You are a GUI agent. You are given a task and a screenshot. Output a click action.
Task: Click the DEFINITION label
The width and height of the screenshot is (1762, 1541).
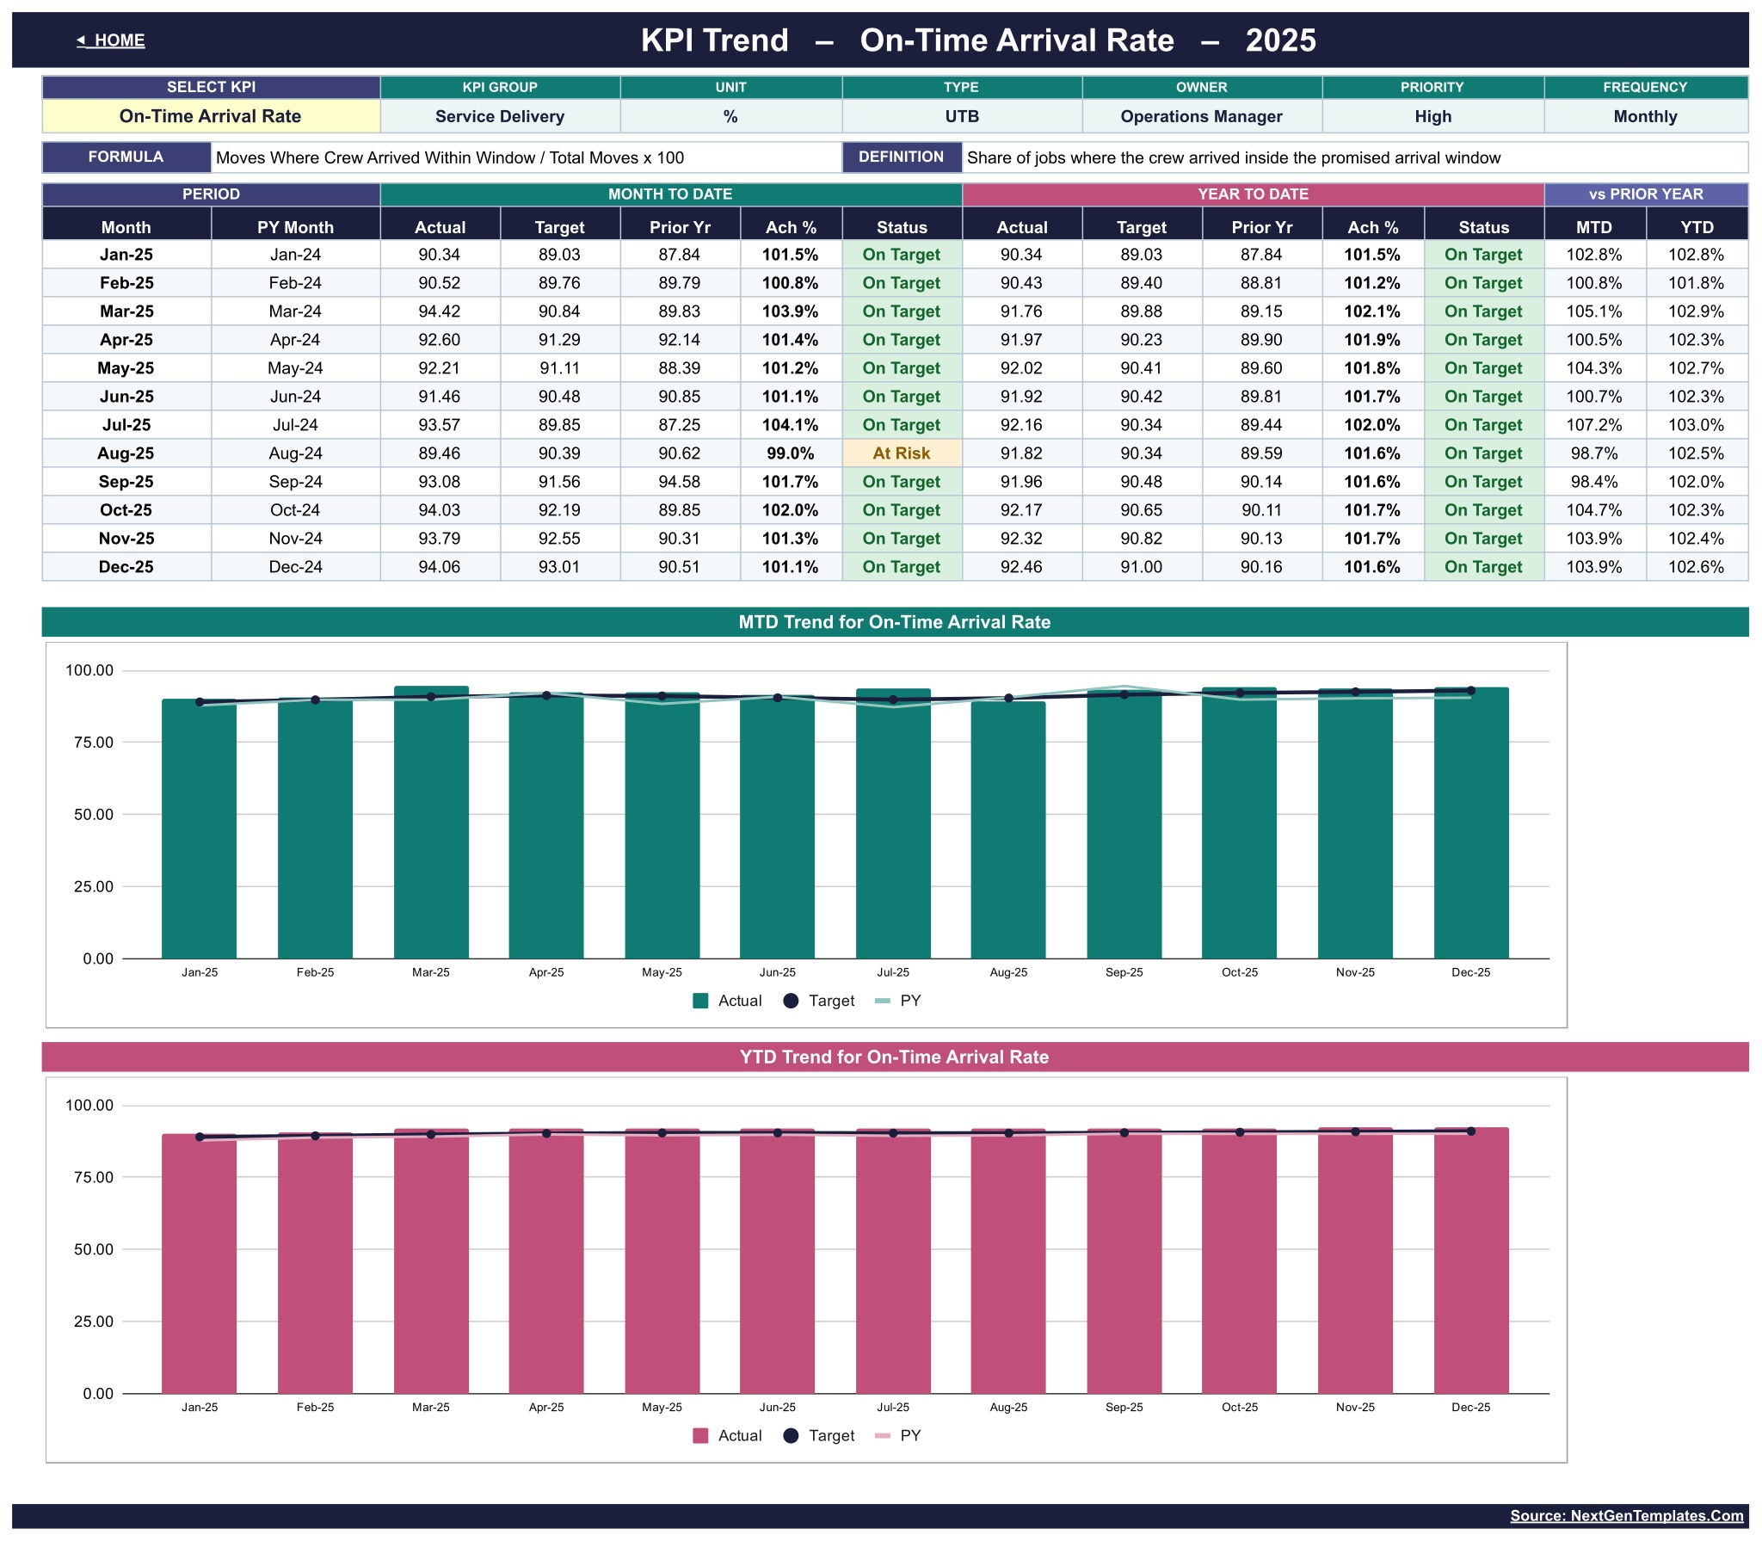pyautogui.click(x=902, y=157)
